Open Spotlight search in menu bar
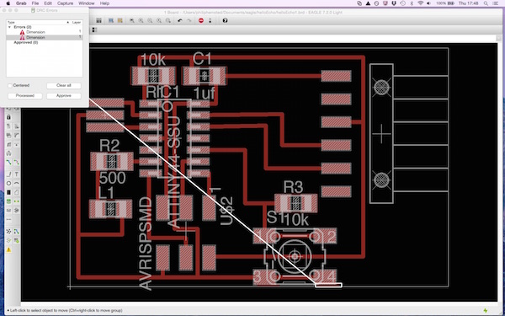This screenshot has height=316, width=505. coord(486,3)
